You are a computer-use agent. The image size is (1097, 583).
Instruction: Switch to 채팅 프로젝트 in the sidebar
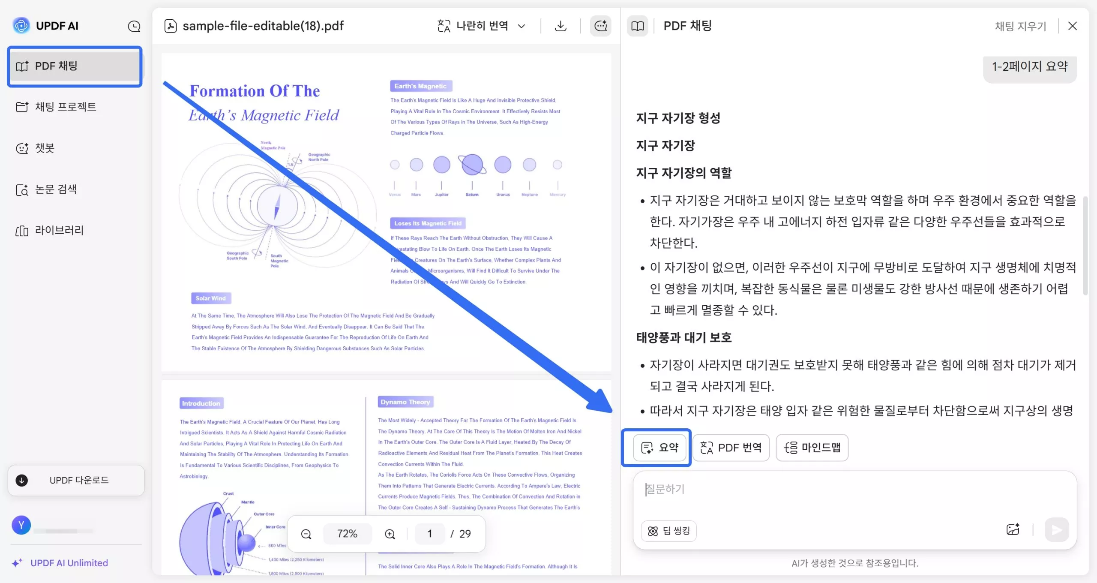(x=65, y=106)
